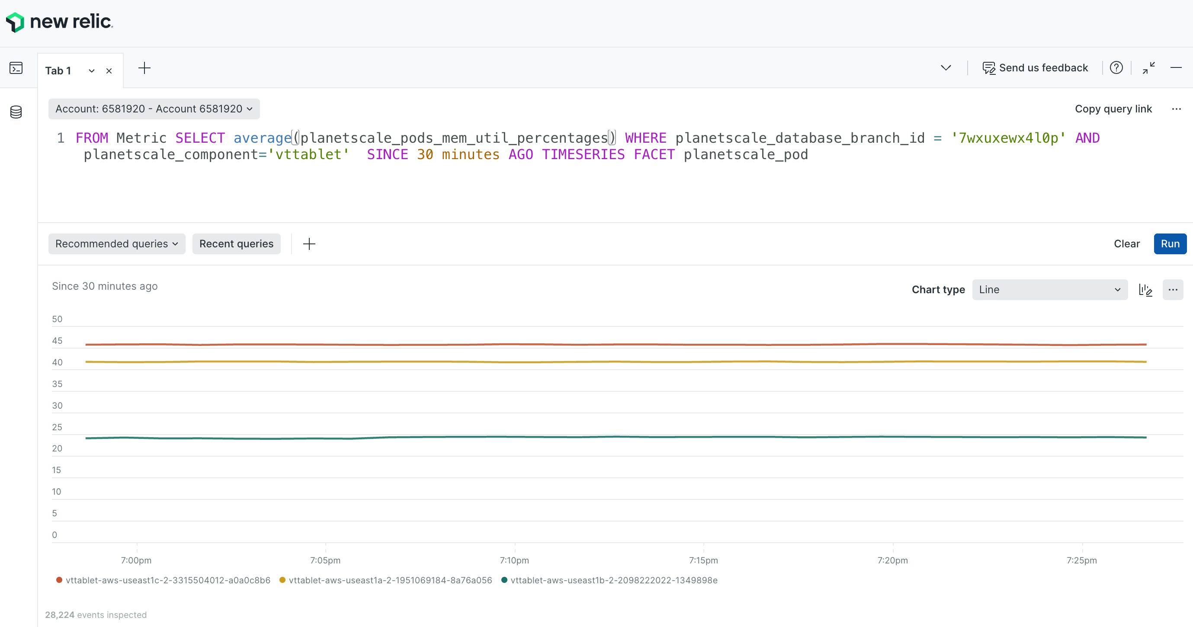The height and width of the screenshot is (627, 1193).
Task: Open the chart options ellipsis menu
Action: [1173, 289]
